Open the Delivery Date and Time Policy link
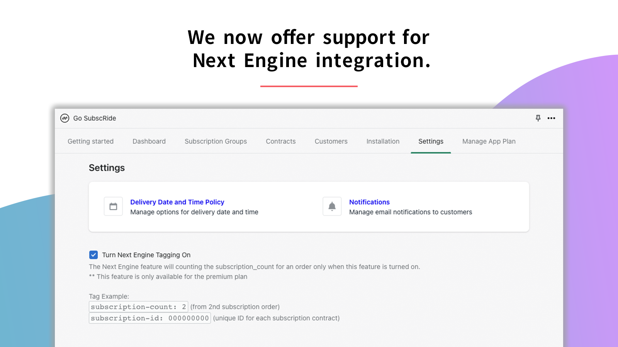 (x=177, y=202)
